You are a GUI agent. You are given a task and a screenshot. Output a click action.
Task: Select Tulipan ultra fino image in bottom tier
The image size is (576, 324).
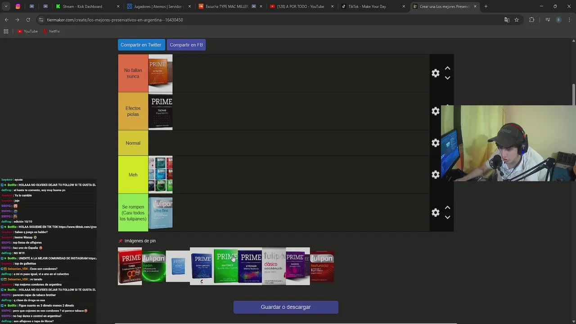(x=160, y=212)
